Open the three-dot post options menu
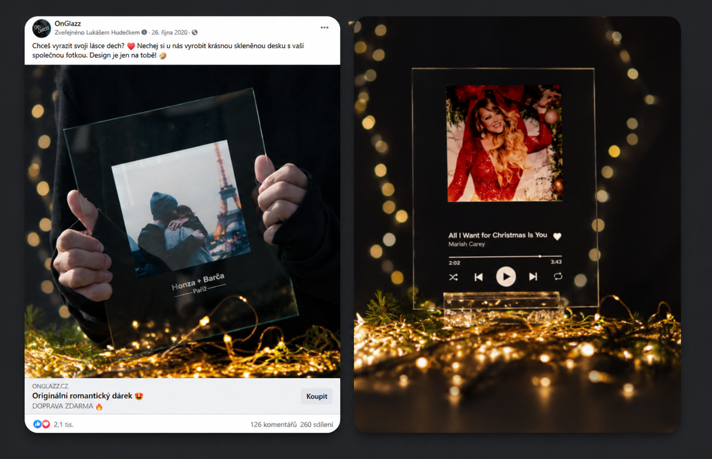This screenshot has height=459, width=712. [324, 28]
